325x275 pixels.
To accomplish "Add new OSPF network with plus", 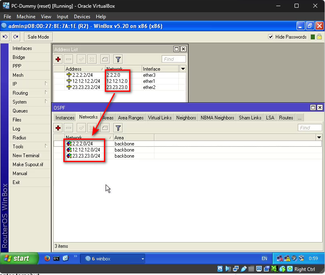I will click(x=58, y=128).
